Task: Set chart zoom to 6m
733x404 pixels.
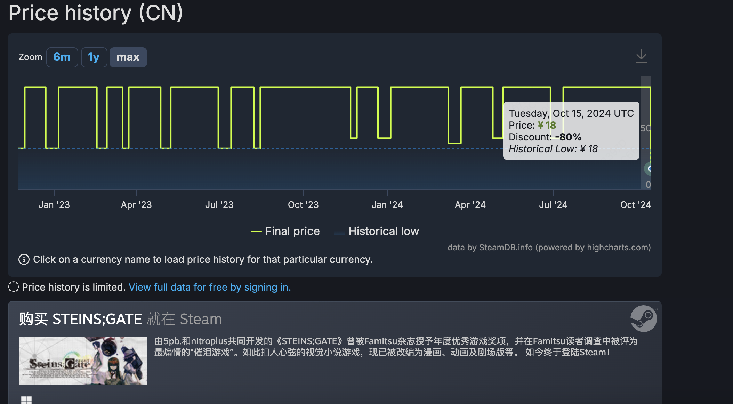Action: pyautogui.click(x=62, y=57)
